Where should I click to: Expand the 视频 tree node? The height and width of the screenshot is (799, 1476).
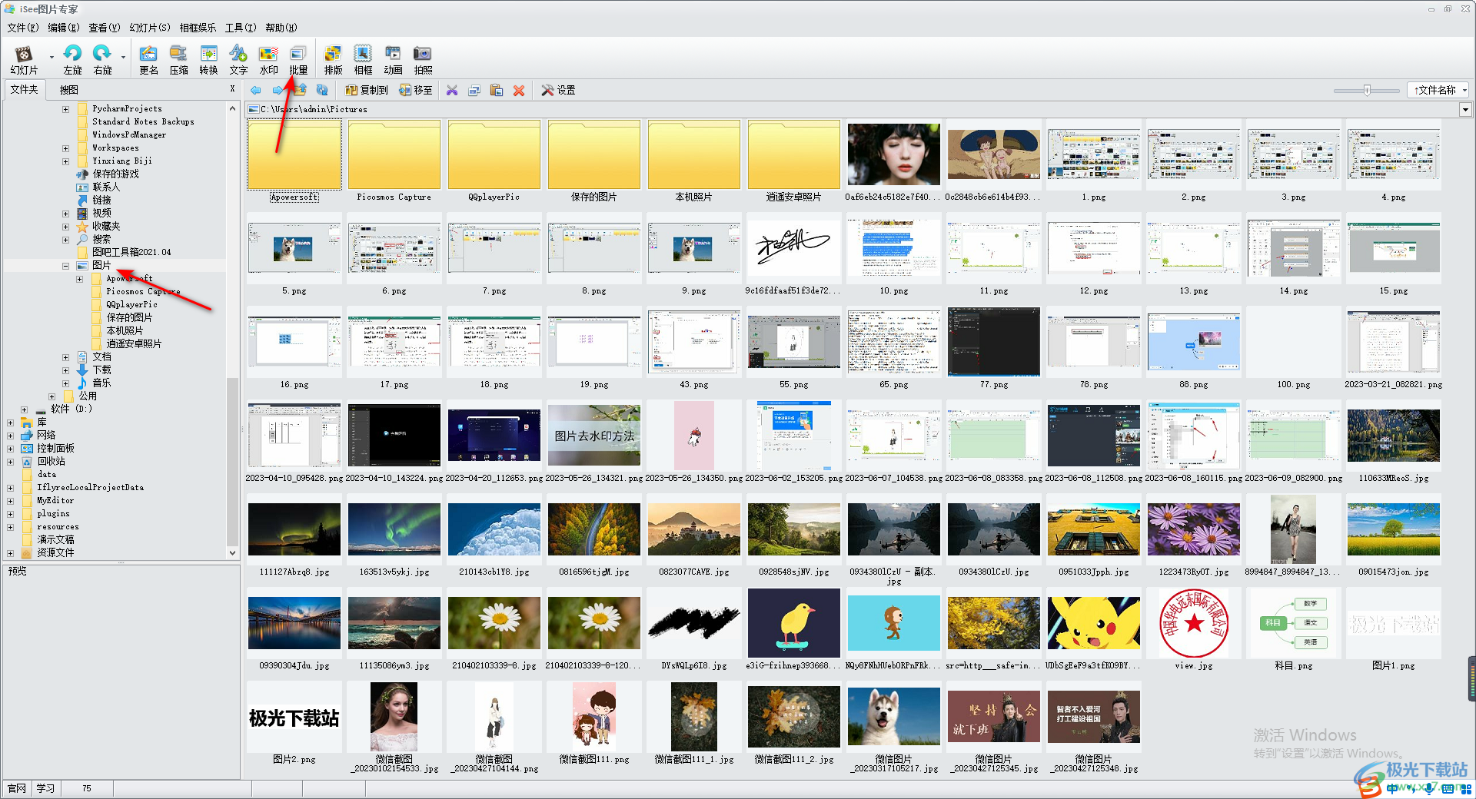(x=65, y=214)
